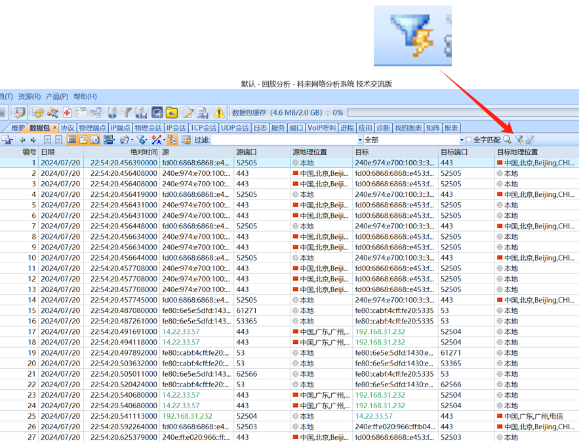579x443 pixels.
Task: Click the red cross document icon in toolbar
Action: point(66,113)
